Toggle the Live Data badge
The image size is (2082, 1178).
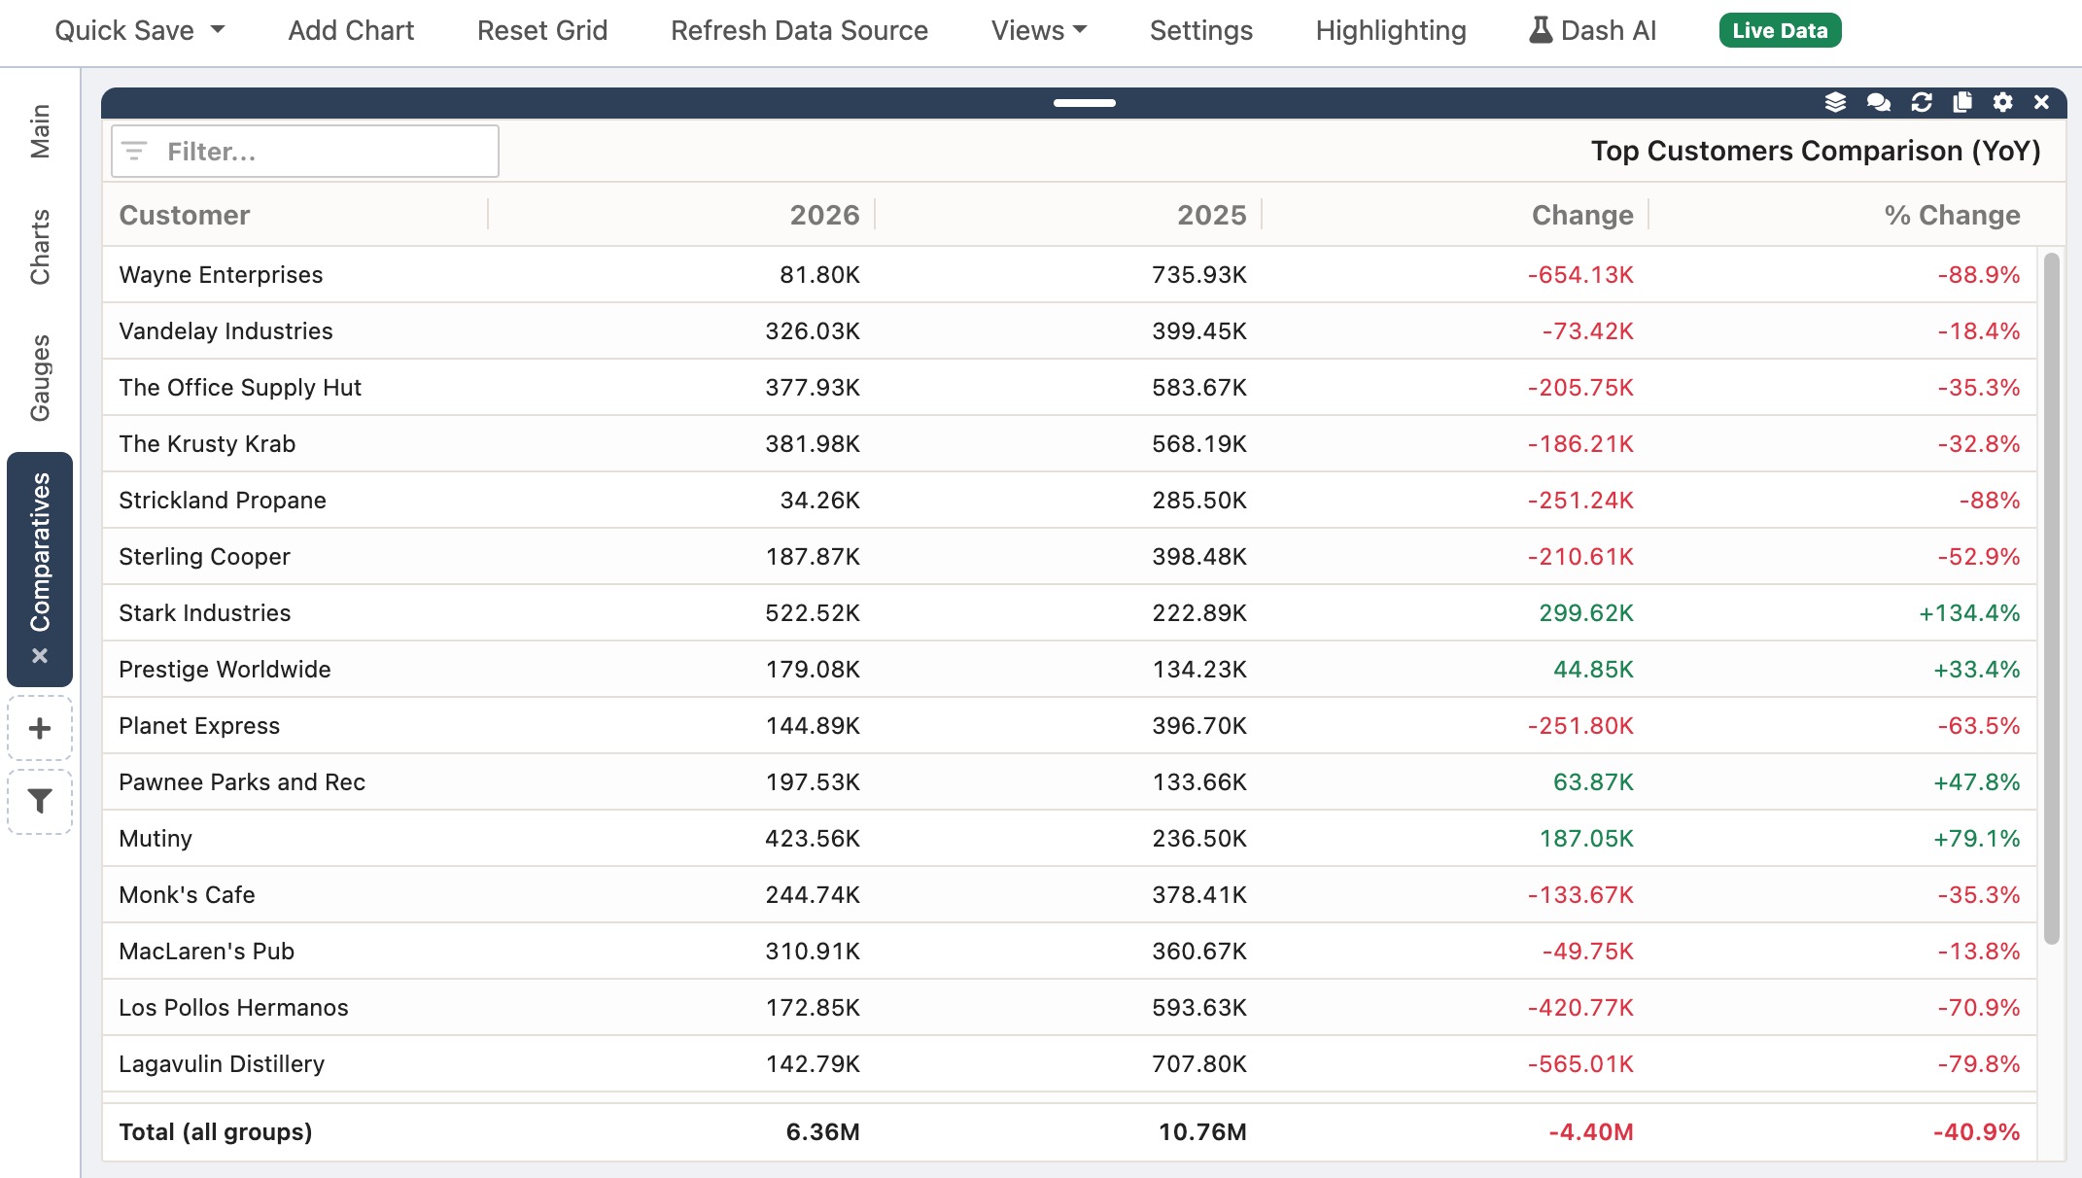click(1780, 30)
